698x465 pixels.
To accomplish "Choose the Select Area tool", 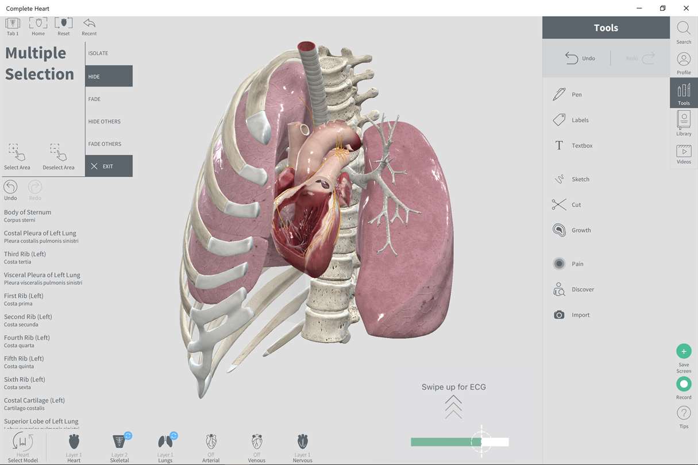I will point(17,157).
